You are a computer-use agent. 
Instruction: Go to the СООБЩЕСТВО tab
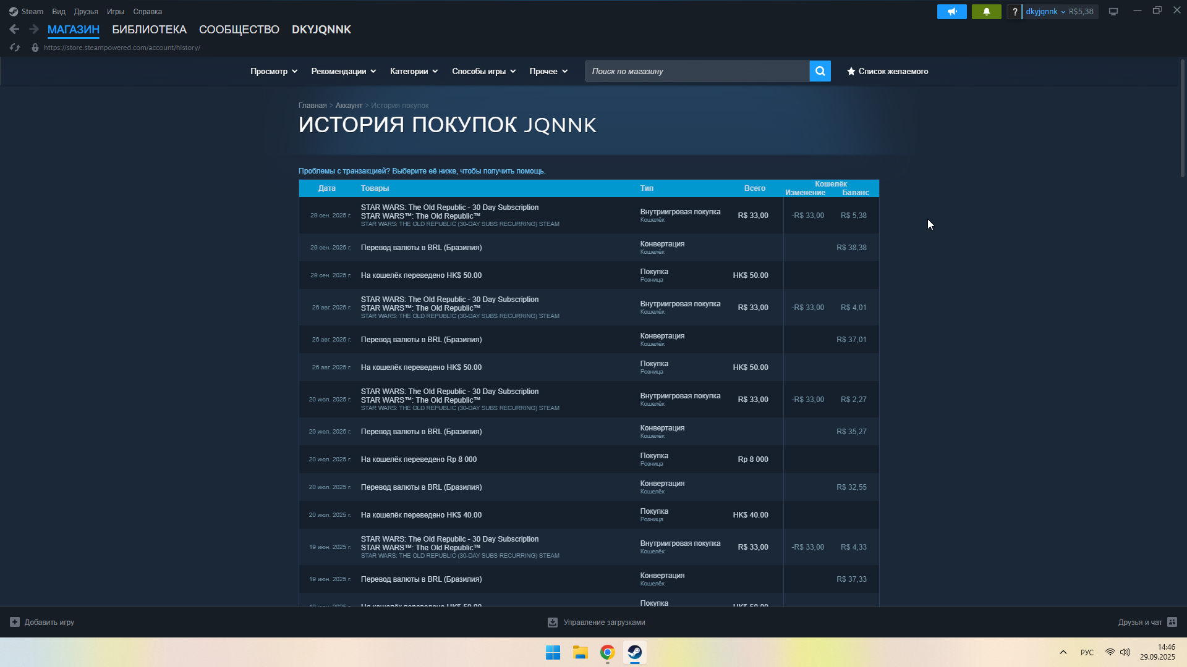pyautogui.click(x=239, y=30)
